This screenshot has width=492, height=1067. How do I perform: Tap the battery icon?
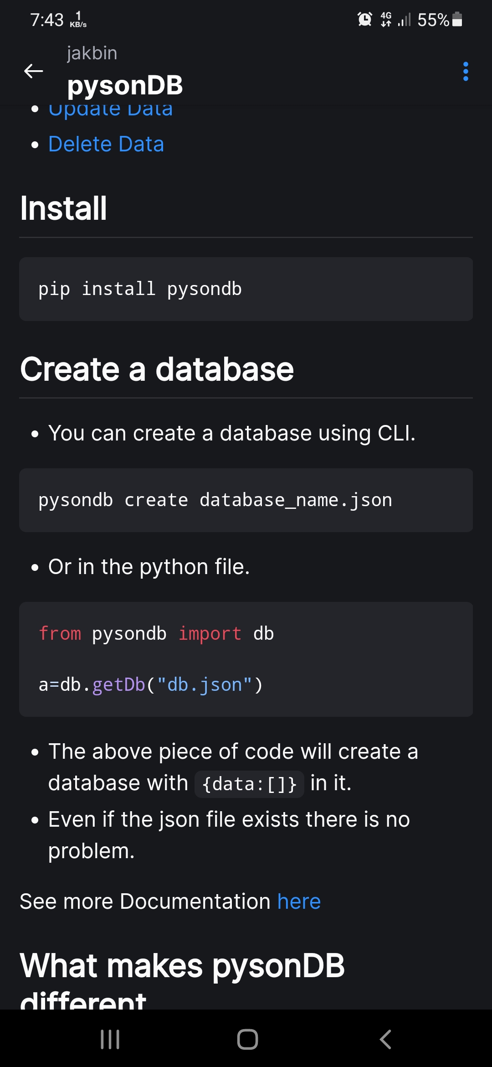click(x=457, y=19)
